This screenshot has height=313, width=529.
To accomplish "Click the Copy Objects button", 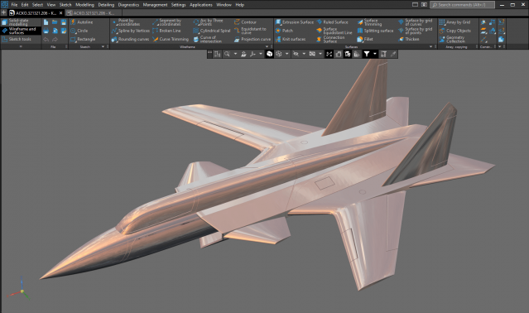I will 454,31.
